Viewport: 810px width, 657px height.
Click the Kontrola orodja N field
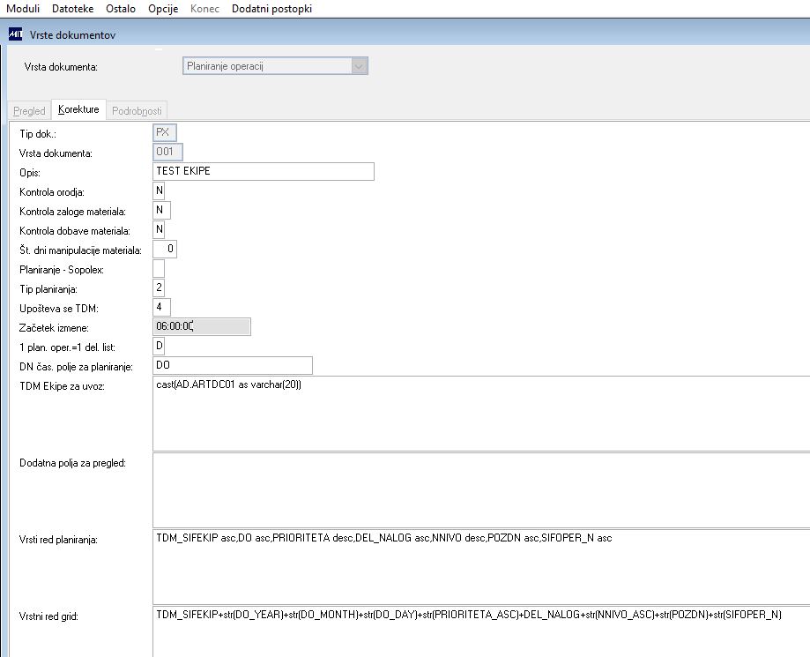(159, 190)
